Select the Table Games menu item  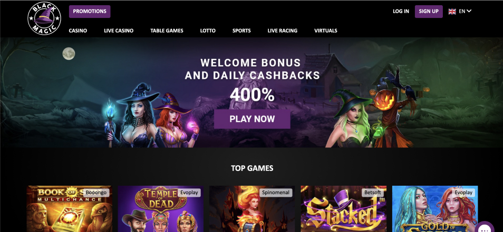click(167, 31)
